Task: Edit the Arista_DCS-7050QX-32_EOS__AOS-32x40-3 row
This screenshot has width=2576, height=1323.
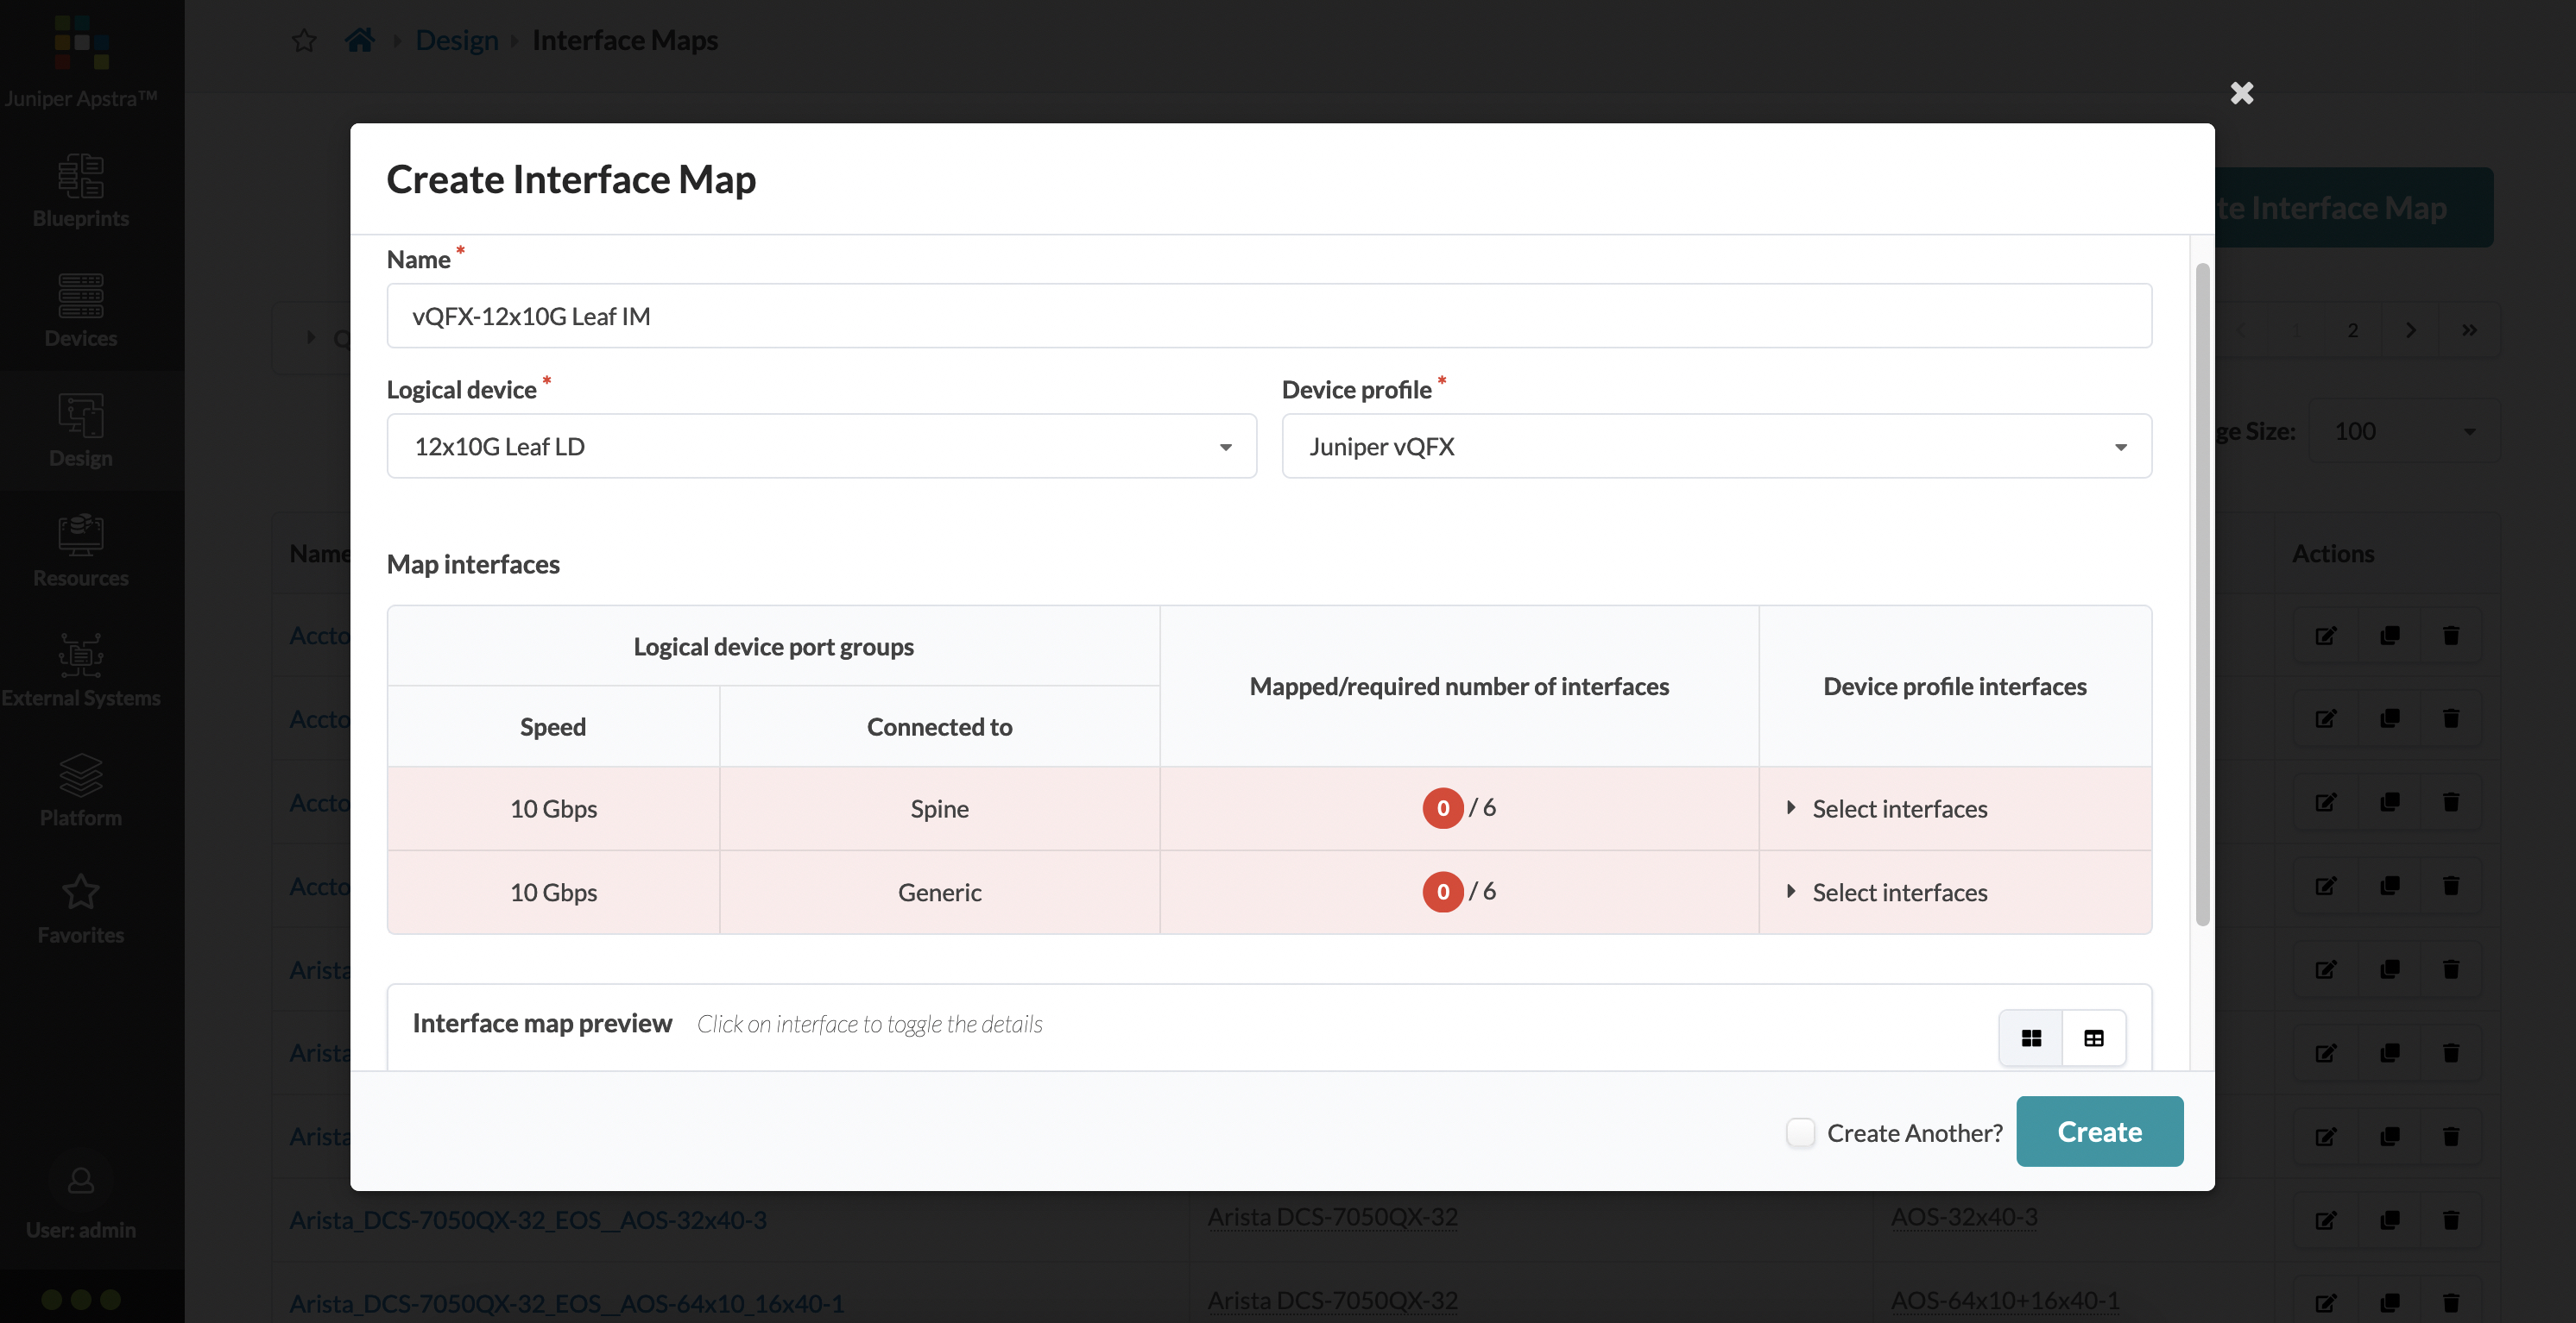Action: (x=2325, y=1220)
